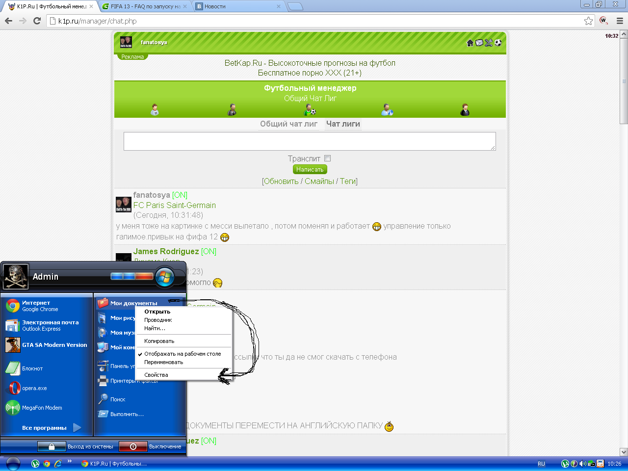Expand Все программы arrow
Image resolution: width=628 pixels, height=471 pixels.
click(77, 427)
